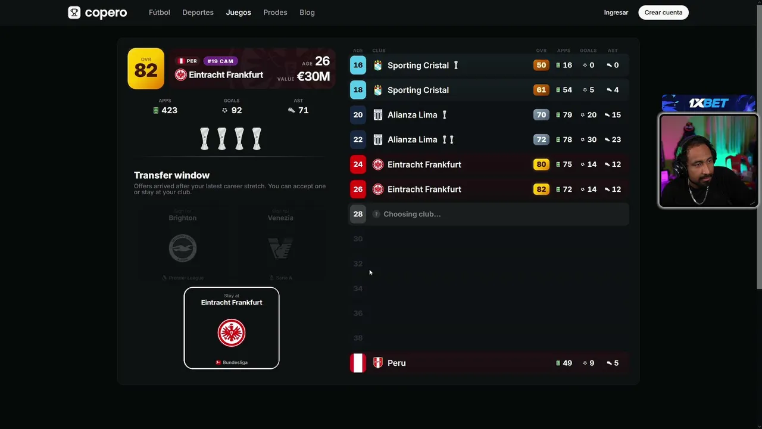Click the OVR 61 rating badge
762x429 pixels.
[541, 90]
